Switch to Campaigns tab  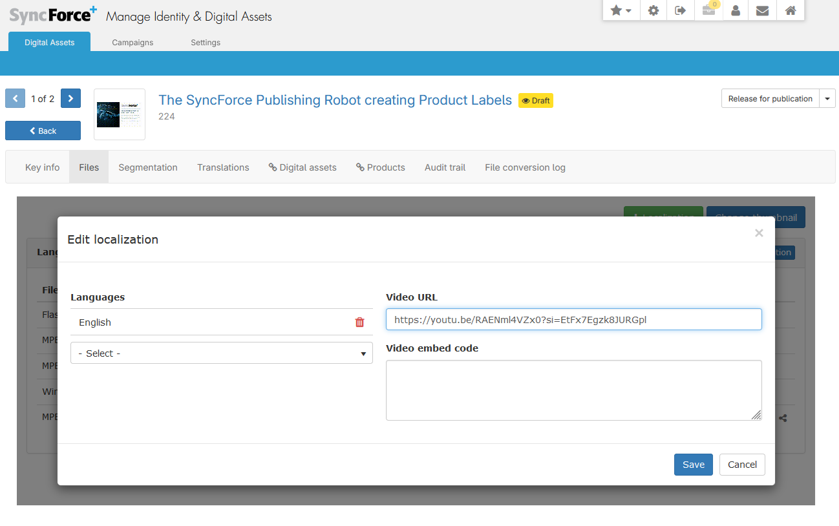pyautogui.click(x=133, y=42)
